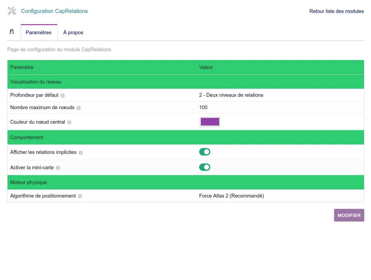Viewport: 371px width, 280px height.
Task: Select the value 2 - Deux niveaux de relations
Action: pos(231,95)
